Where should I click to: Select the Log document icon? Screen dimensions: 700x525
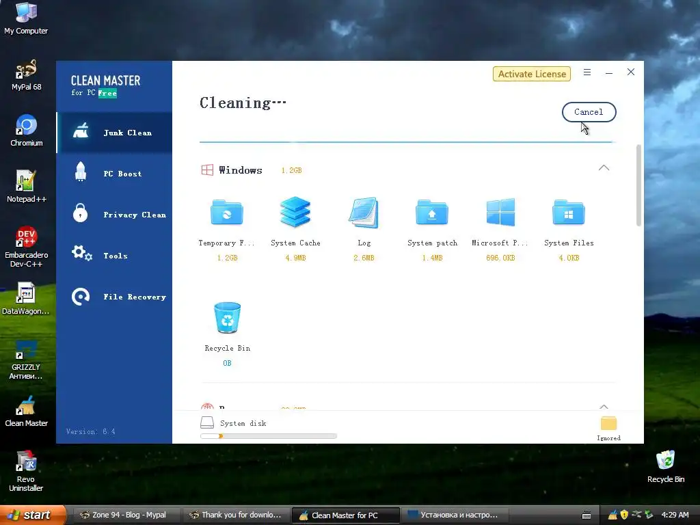[364, 213]
